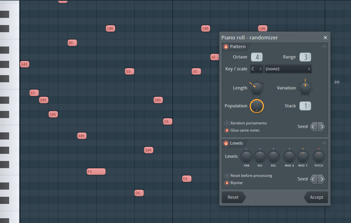Open the scale (none) dropdown
Viewport: 351px width, 223px height.
[288, 69]
